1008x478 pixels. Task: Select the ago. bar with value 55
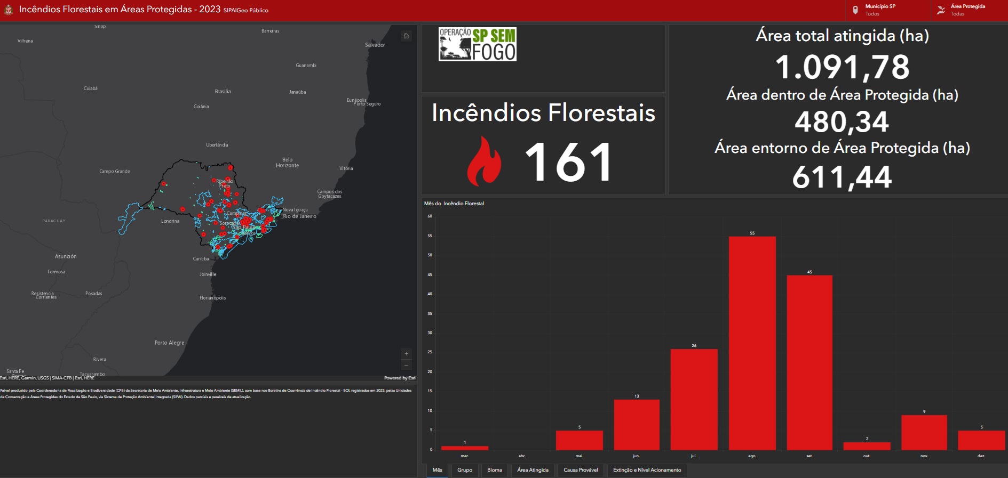(x=752, y=343)
